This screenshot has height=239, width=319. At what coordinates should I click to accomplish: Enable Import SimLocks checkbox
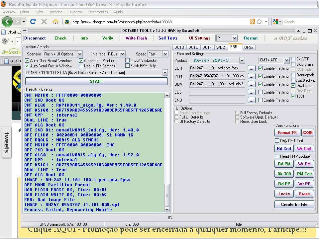(x=128, y=60)
